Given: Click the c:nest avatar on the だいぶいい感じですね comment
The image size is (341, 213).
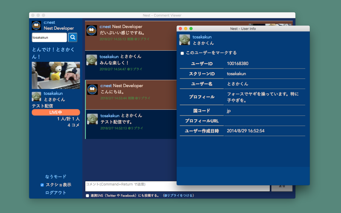Looking at the screenshot, I should tap(92, 30).
